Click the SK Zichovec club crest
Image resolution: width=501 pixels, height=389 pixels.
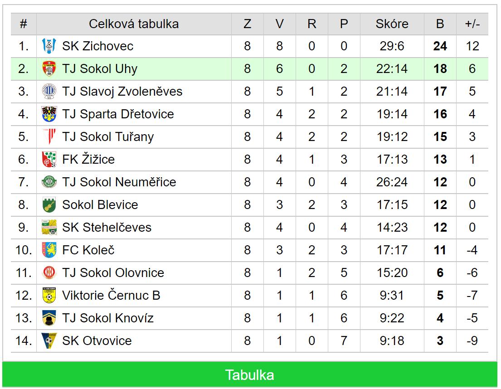click(x=49, y=46)
